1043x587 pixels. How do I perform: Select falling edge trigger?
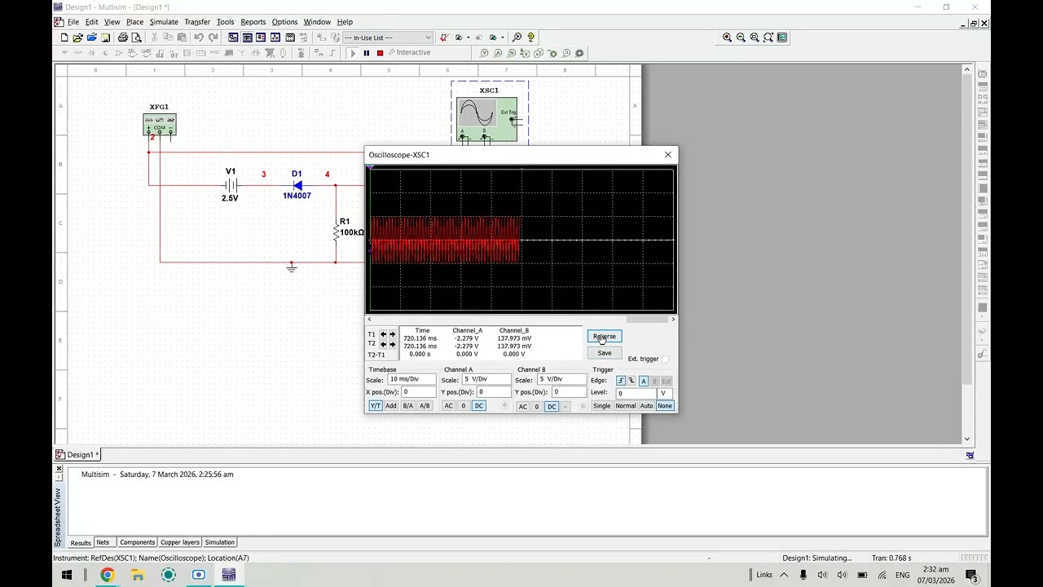(632, 381)
